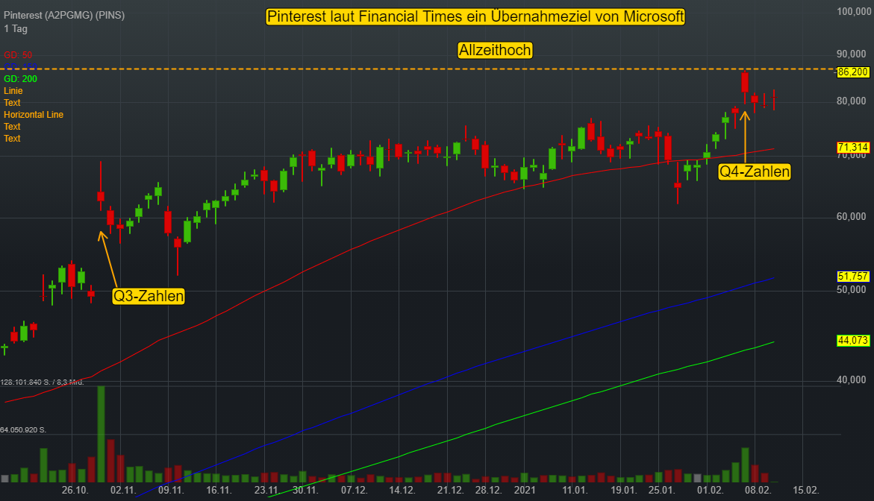Select the "1 Tag" timeframe label
The image size is (874, 501).
[x=16, y=29]
